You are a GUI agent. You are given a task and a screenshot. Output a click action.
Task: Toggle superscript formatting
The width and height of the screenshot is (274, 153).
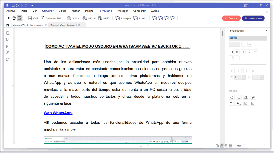click(231, 58)
